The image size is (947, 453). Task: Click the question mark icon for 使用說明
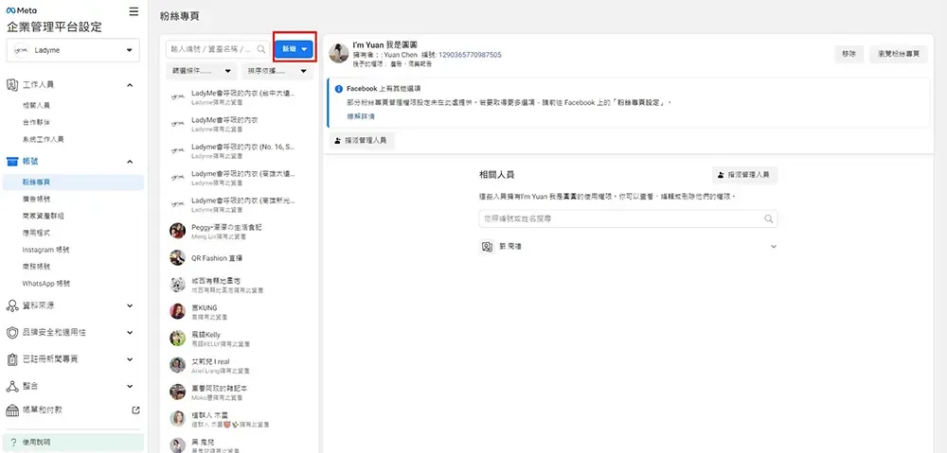14,443
